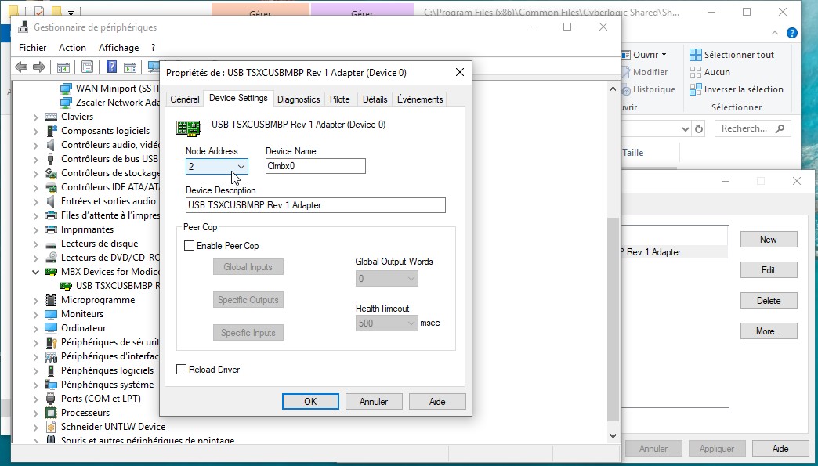Click the New button in background window

769,239
